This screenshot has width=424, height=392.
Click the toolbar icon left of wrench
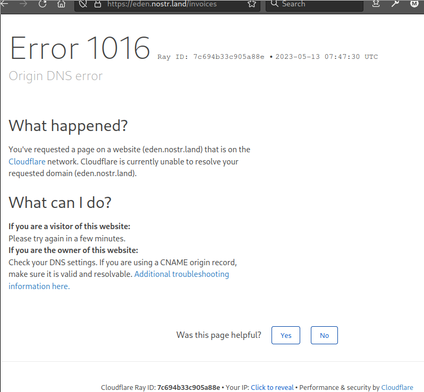tap(376, 4)
